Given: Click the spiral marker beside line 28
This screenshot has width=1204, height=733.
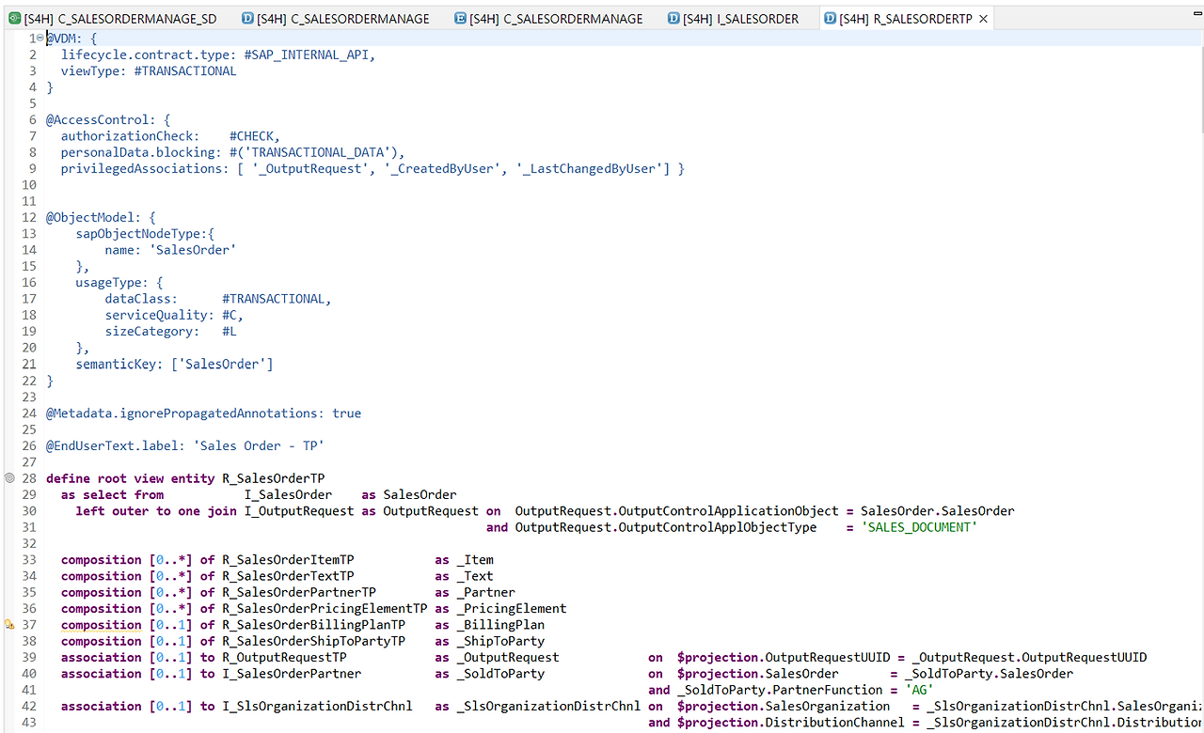Looking at the screenshot, I should coord(9,478).
